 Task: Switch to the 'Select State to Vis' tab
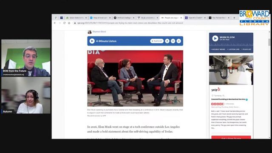76,18
